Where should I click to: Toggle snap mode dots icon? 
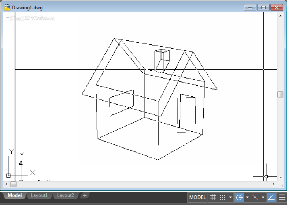(x=223, y=197)
